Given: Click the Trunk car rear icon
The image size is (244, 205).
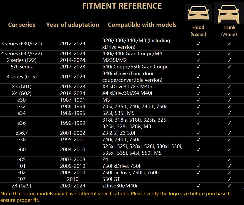Looking at the screenshot, I should [229, 14].
